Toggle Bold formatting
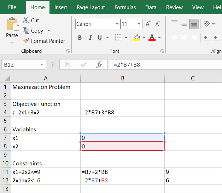 80,38
